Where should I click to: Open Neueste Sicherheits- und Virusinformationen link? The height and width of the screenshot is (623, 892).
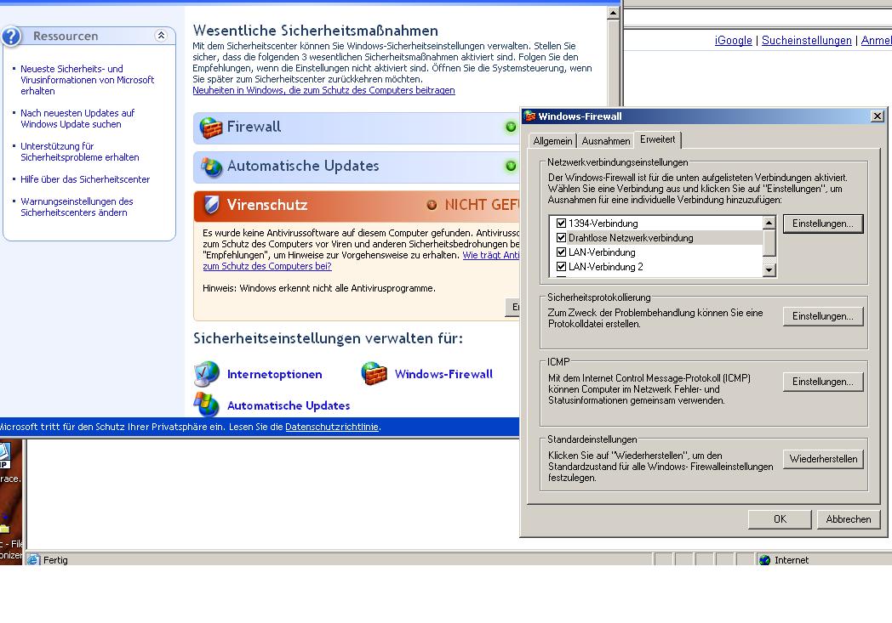click(87, 80)
